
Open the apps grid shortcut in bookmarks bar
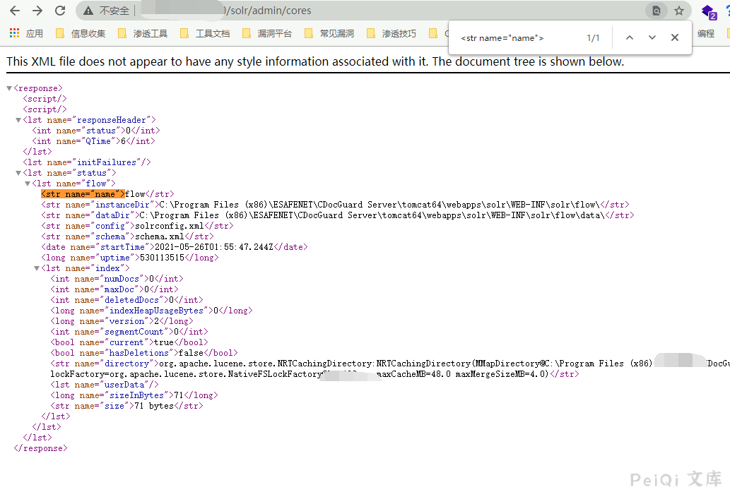click(14, 33)
